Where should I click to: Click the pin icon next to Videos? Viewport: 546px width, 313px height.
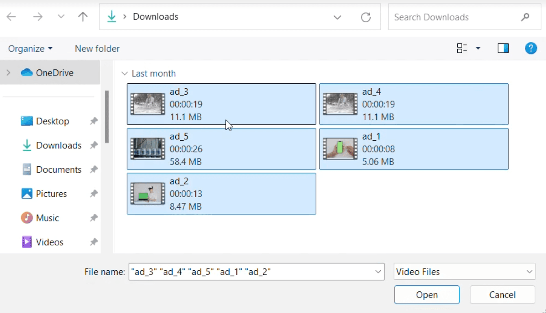pyautogui.click(x=94, y=242)
